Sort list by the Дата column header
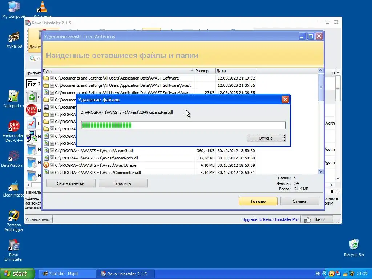The image size is (372, 279). click(236, 71)
